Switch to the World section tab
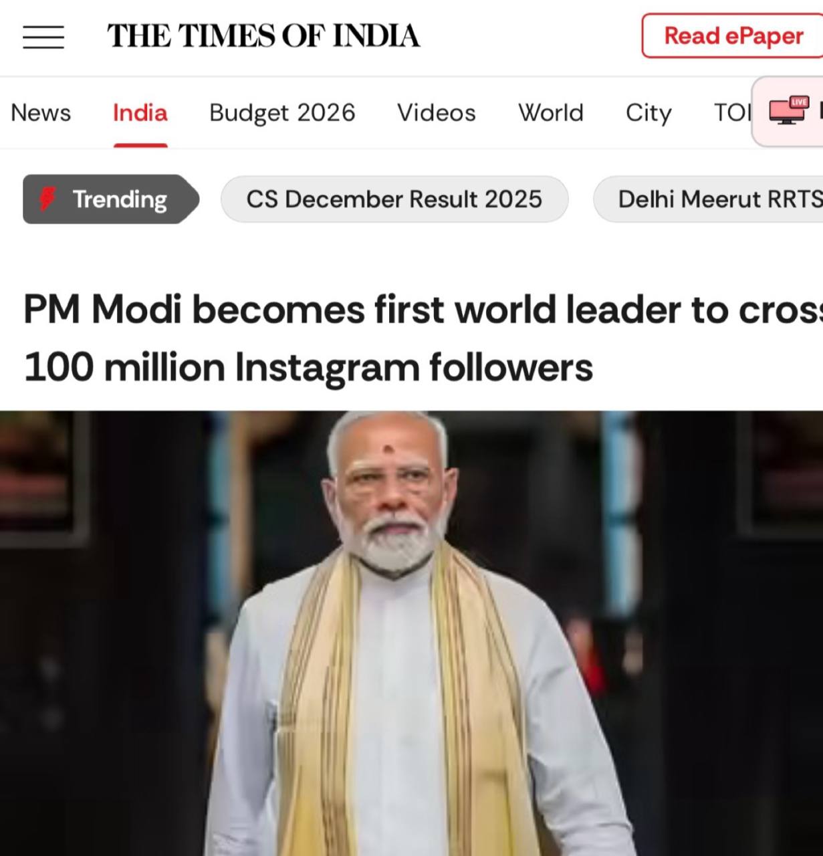Viewport: 823px width, 856px height. (551, 113)
